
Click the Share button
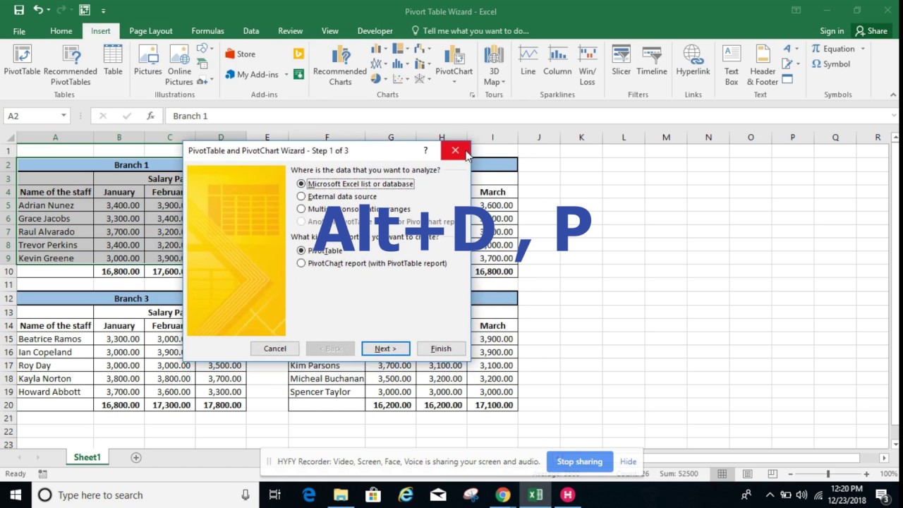(x=871, y=31)
